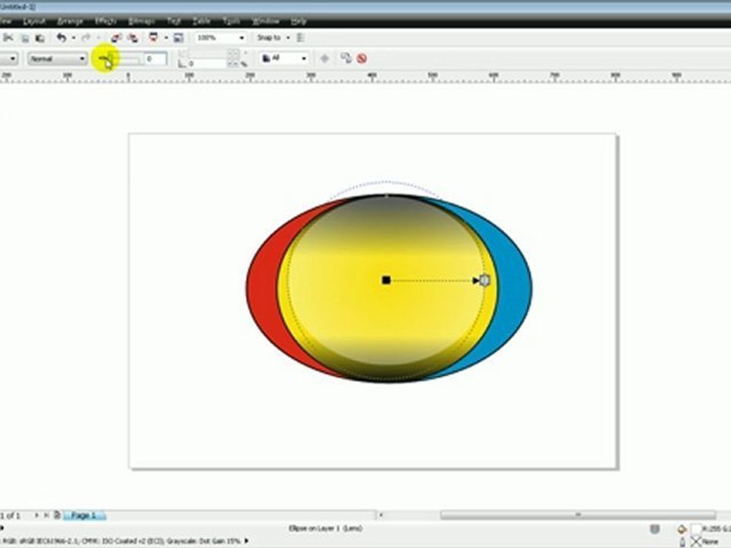Click the Copy icon in toolbar
This screenshot has height=548, width=731.
coord(25,38)
